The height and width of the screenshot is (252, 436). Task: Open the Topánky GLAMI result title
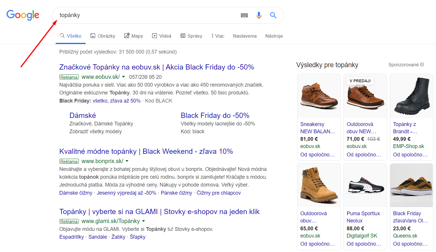(159, 211)
